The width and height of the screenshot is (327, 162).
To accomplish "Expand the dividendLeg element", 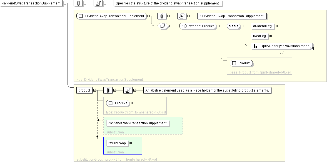I will click(x=276, y=26).
